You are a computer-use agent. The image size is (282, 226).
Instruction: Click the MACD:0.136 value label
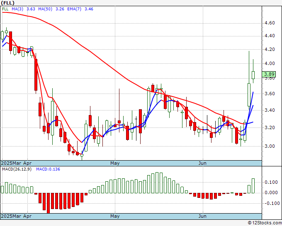click(x=48, y=169)
